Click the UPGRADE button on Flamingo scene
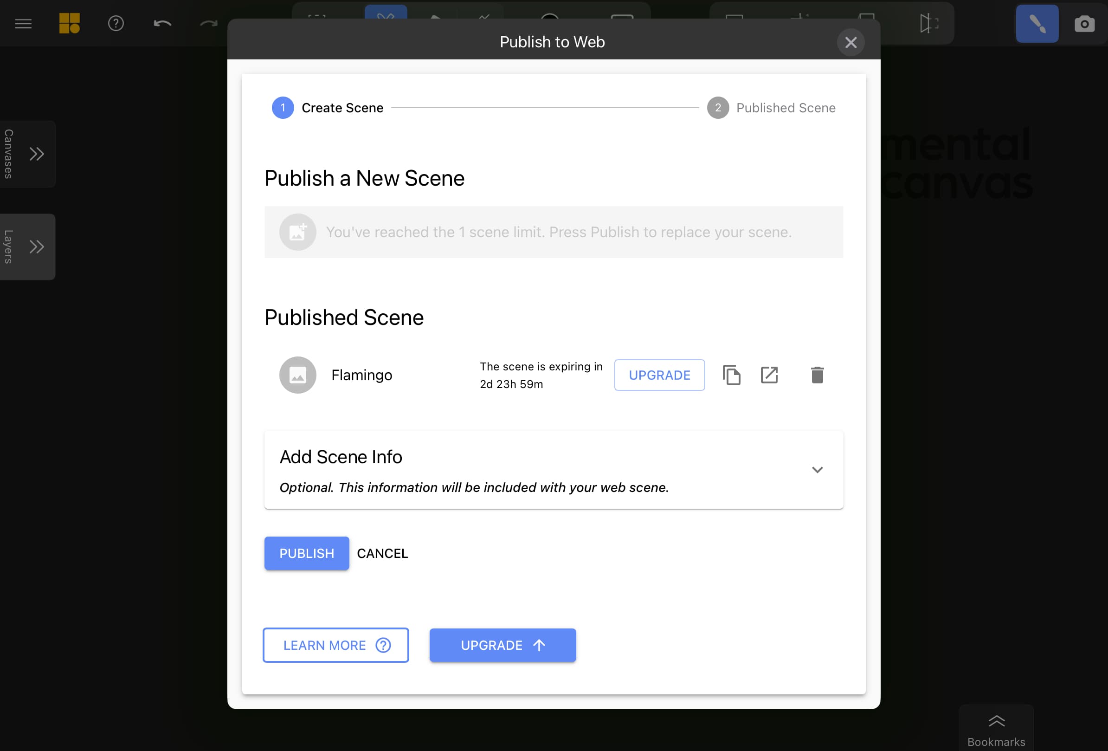This screenshot has height=751, width=1108. (660, 375)
